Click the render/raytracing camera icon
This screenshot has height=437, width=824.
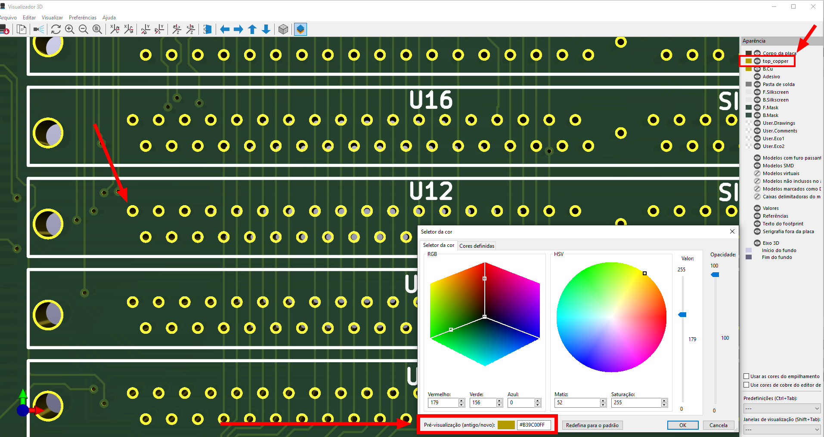tap(39, 29)
